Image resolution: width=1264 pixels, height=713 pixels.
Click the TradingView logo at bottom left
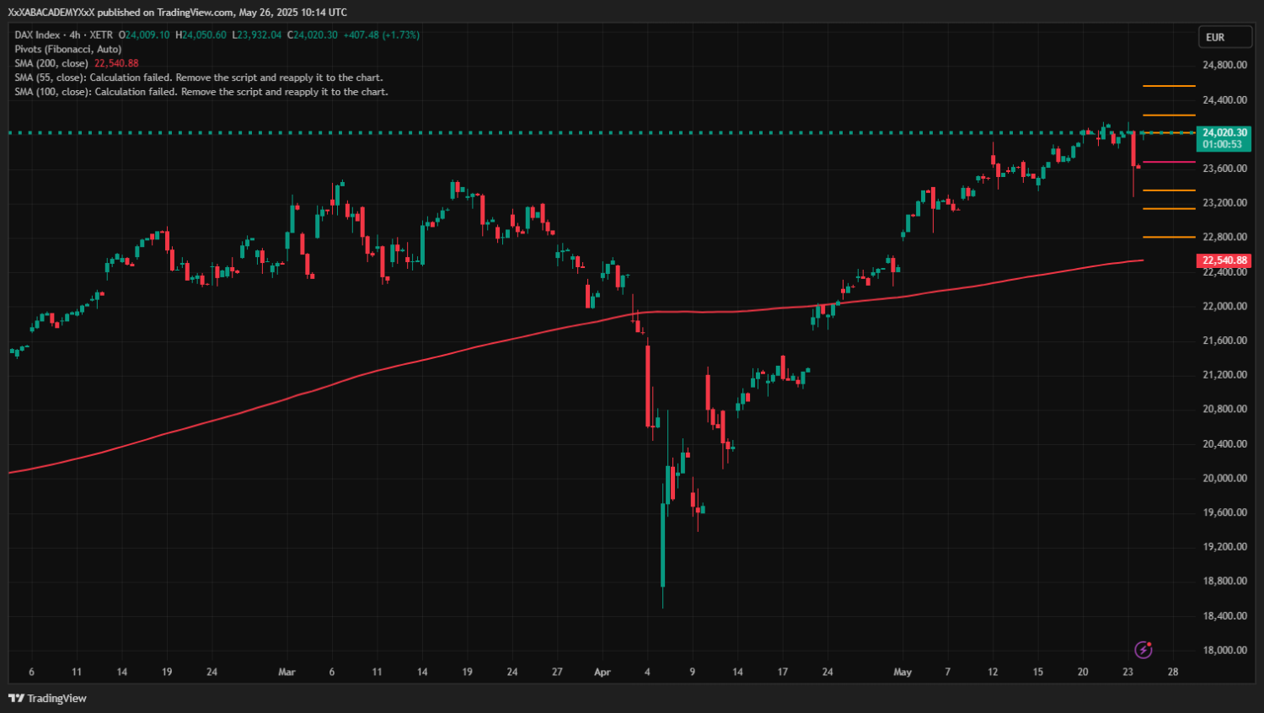coord(48,698)
